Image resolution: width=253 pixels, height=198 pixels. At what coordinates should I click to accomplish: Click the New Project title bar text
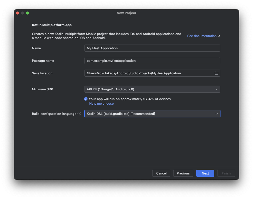(x=126, y=13)
